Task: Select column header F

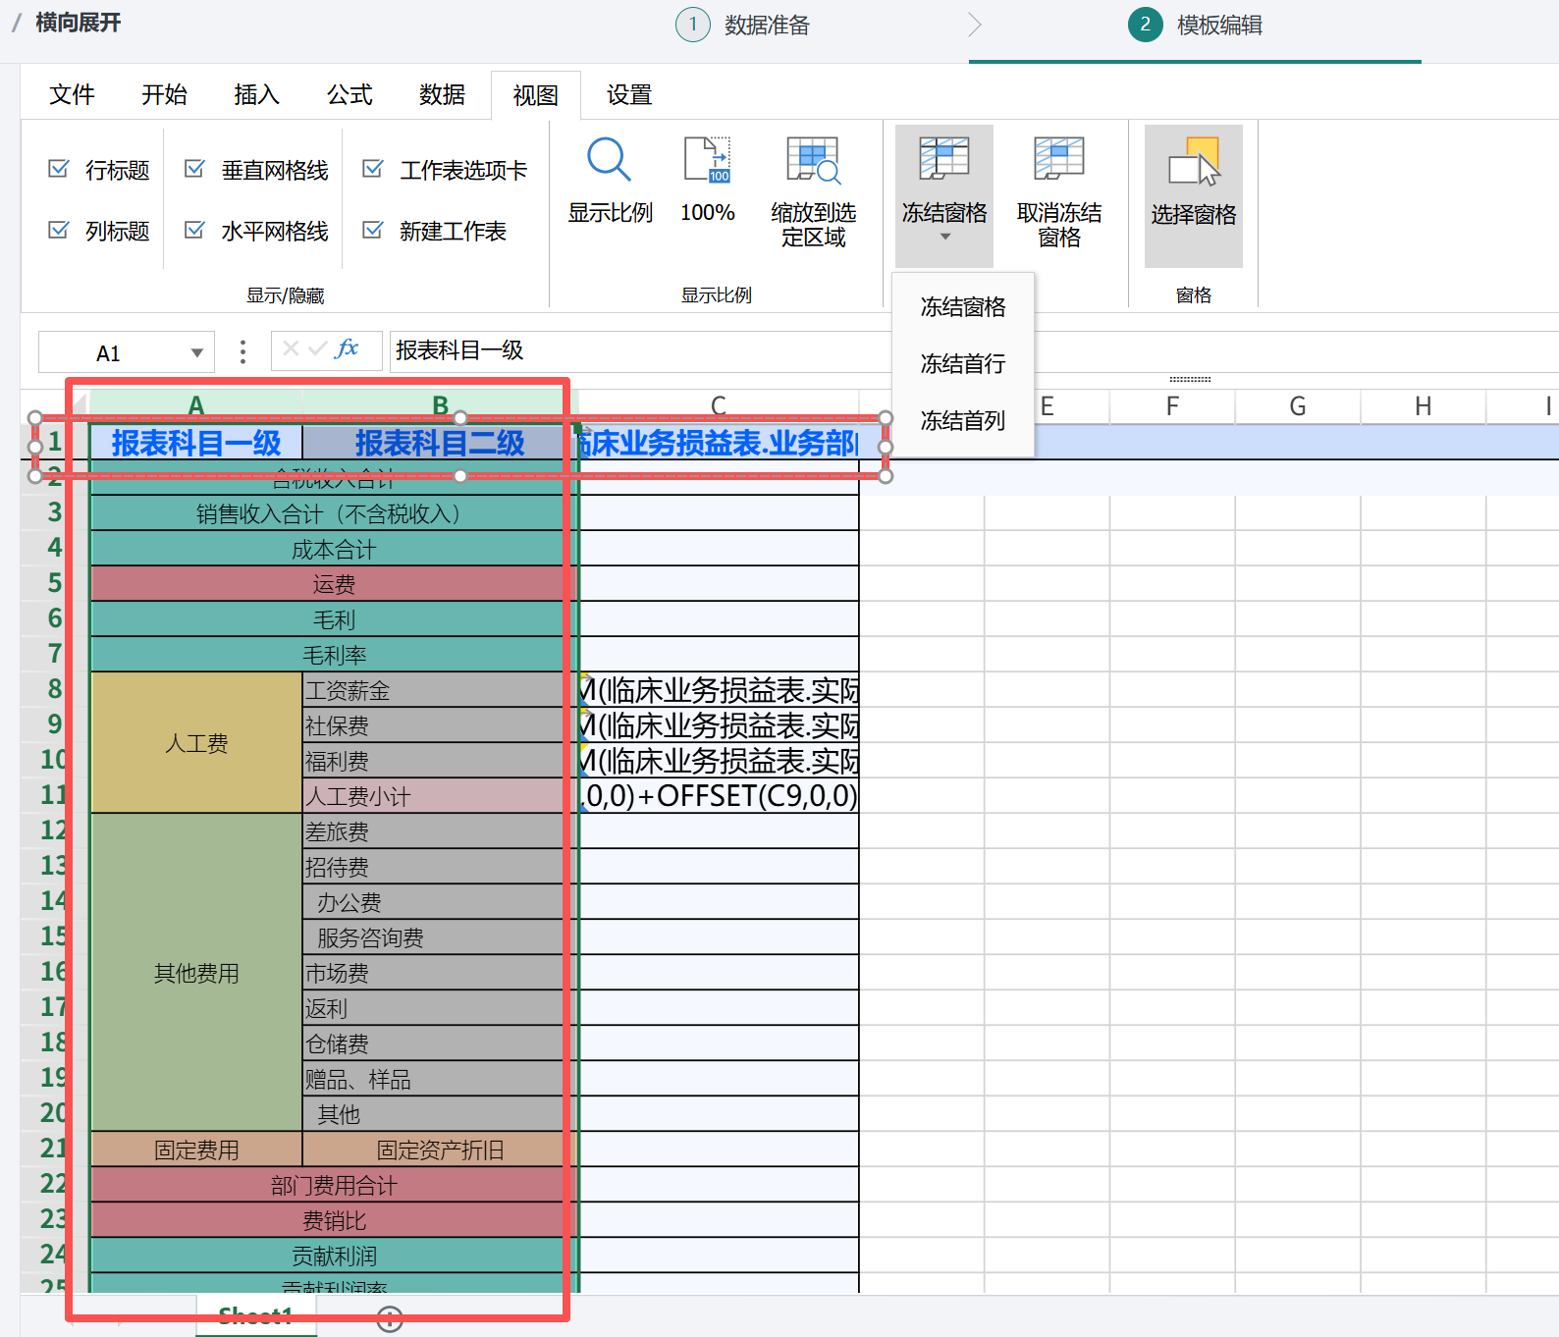Action: pos(1172,404)
